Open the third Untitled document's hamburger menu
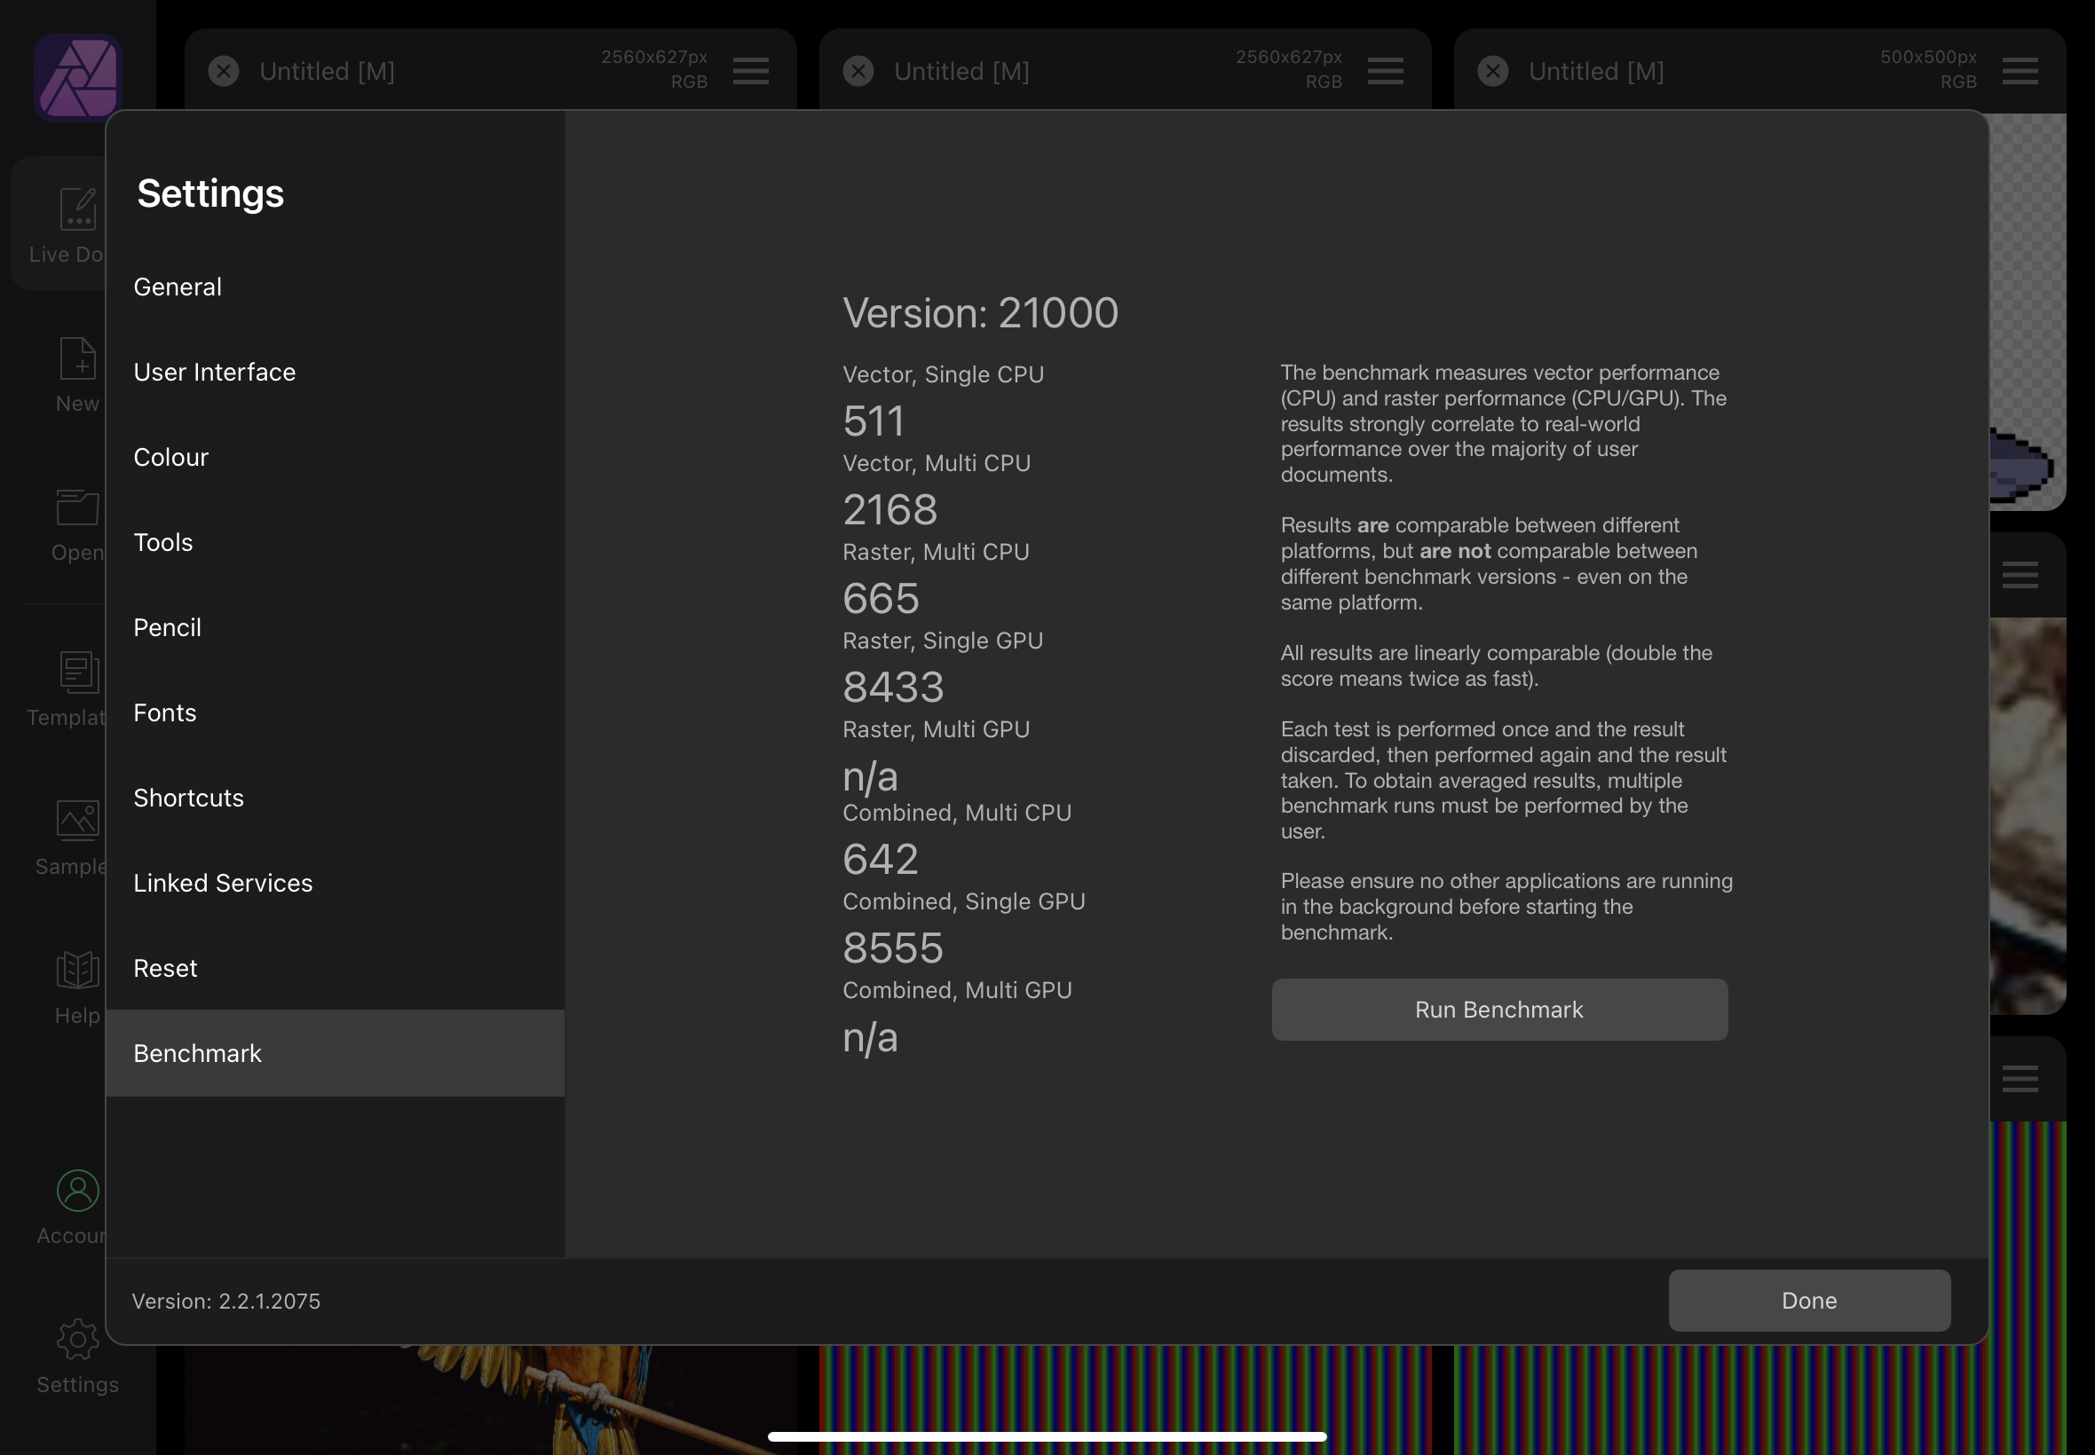This screenshot has height=1455, width=2095. (x=2020, y=70)
